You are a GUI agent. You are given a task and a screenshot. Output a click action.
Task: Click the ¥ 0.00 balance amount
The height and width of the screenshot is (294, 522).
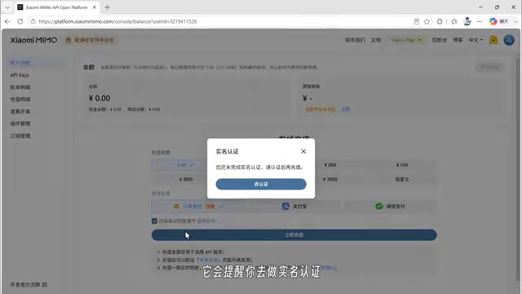100,98
